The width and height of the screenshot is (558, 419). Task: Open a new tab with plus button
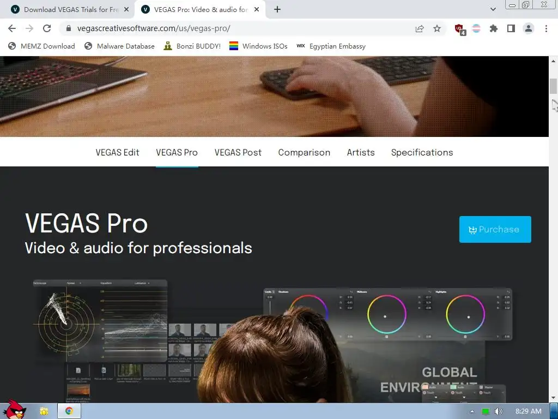pos(277,10)
